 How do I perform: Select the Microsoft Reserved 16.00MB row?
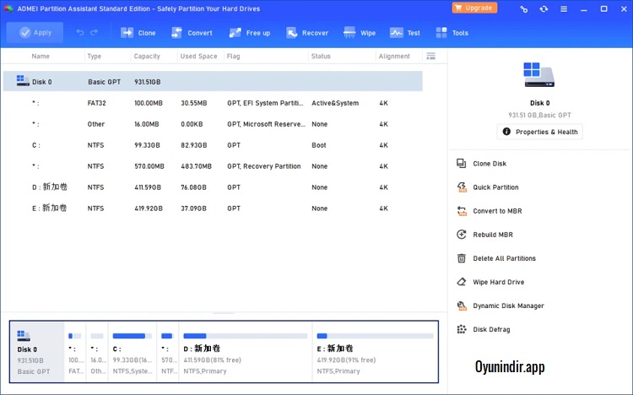pos(213,124)
